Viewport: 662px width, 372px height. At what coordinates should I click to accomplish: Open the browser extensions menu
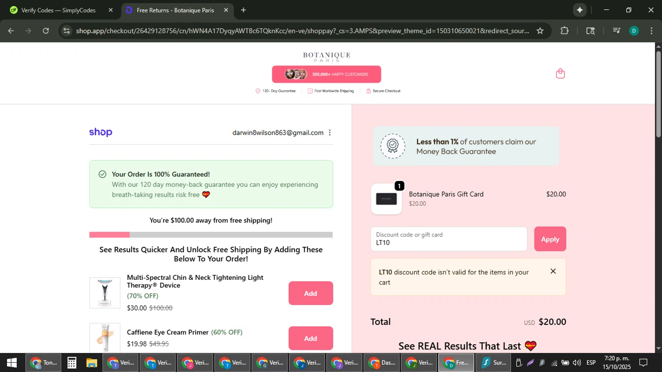[x=564, y=31]
